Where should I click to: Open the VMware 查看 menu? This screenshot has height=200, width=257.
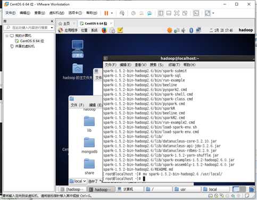[x=39, y=13]
